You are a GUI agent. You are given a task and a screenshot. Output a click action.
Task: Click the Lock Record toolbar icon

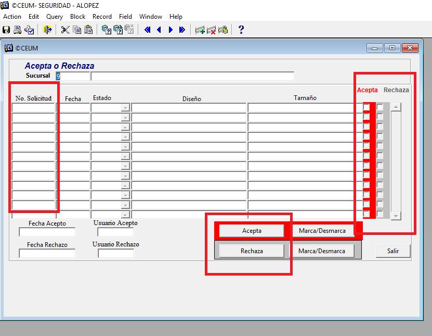coord(223,30)
